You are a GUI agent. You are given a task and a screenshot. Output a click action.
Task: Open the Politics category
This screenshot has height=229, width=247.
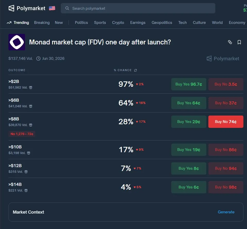[x=81, y=23]
